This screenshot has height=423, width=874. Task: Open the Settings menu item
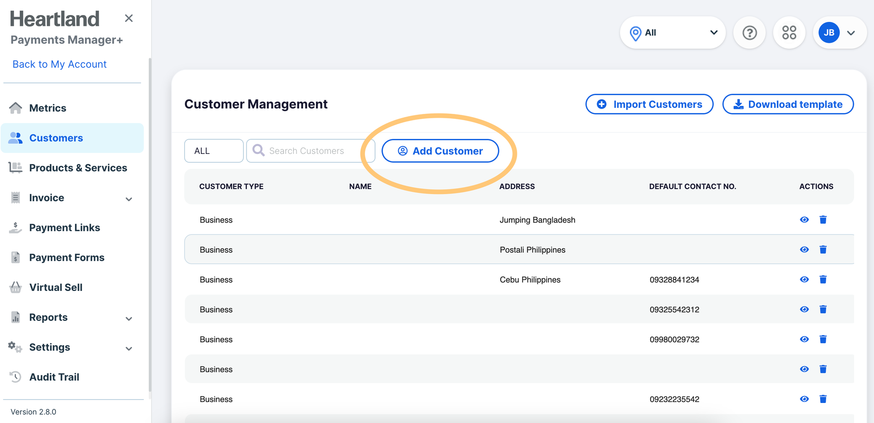[x=50, y=347]
